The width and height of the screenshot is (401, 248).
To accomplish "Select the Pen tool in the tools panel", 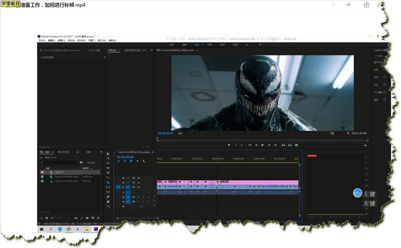I will (x=108, y=197).
